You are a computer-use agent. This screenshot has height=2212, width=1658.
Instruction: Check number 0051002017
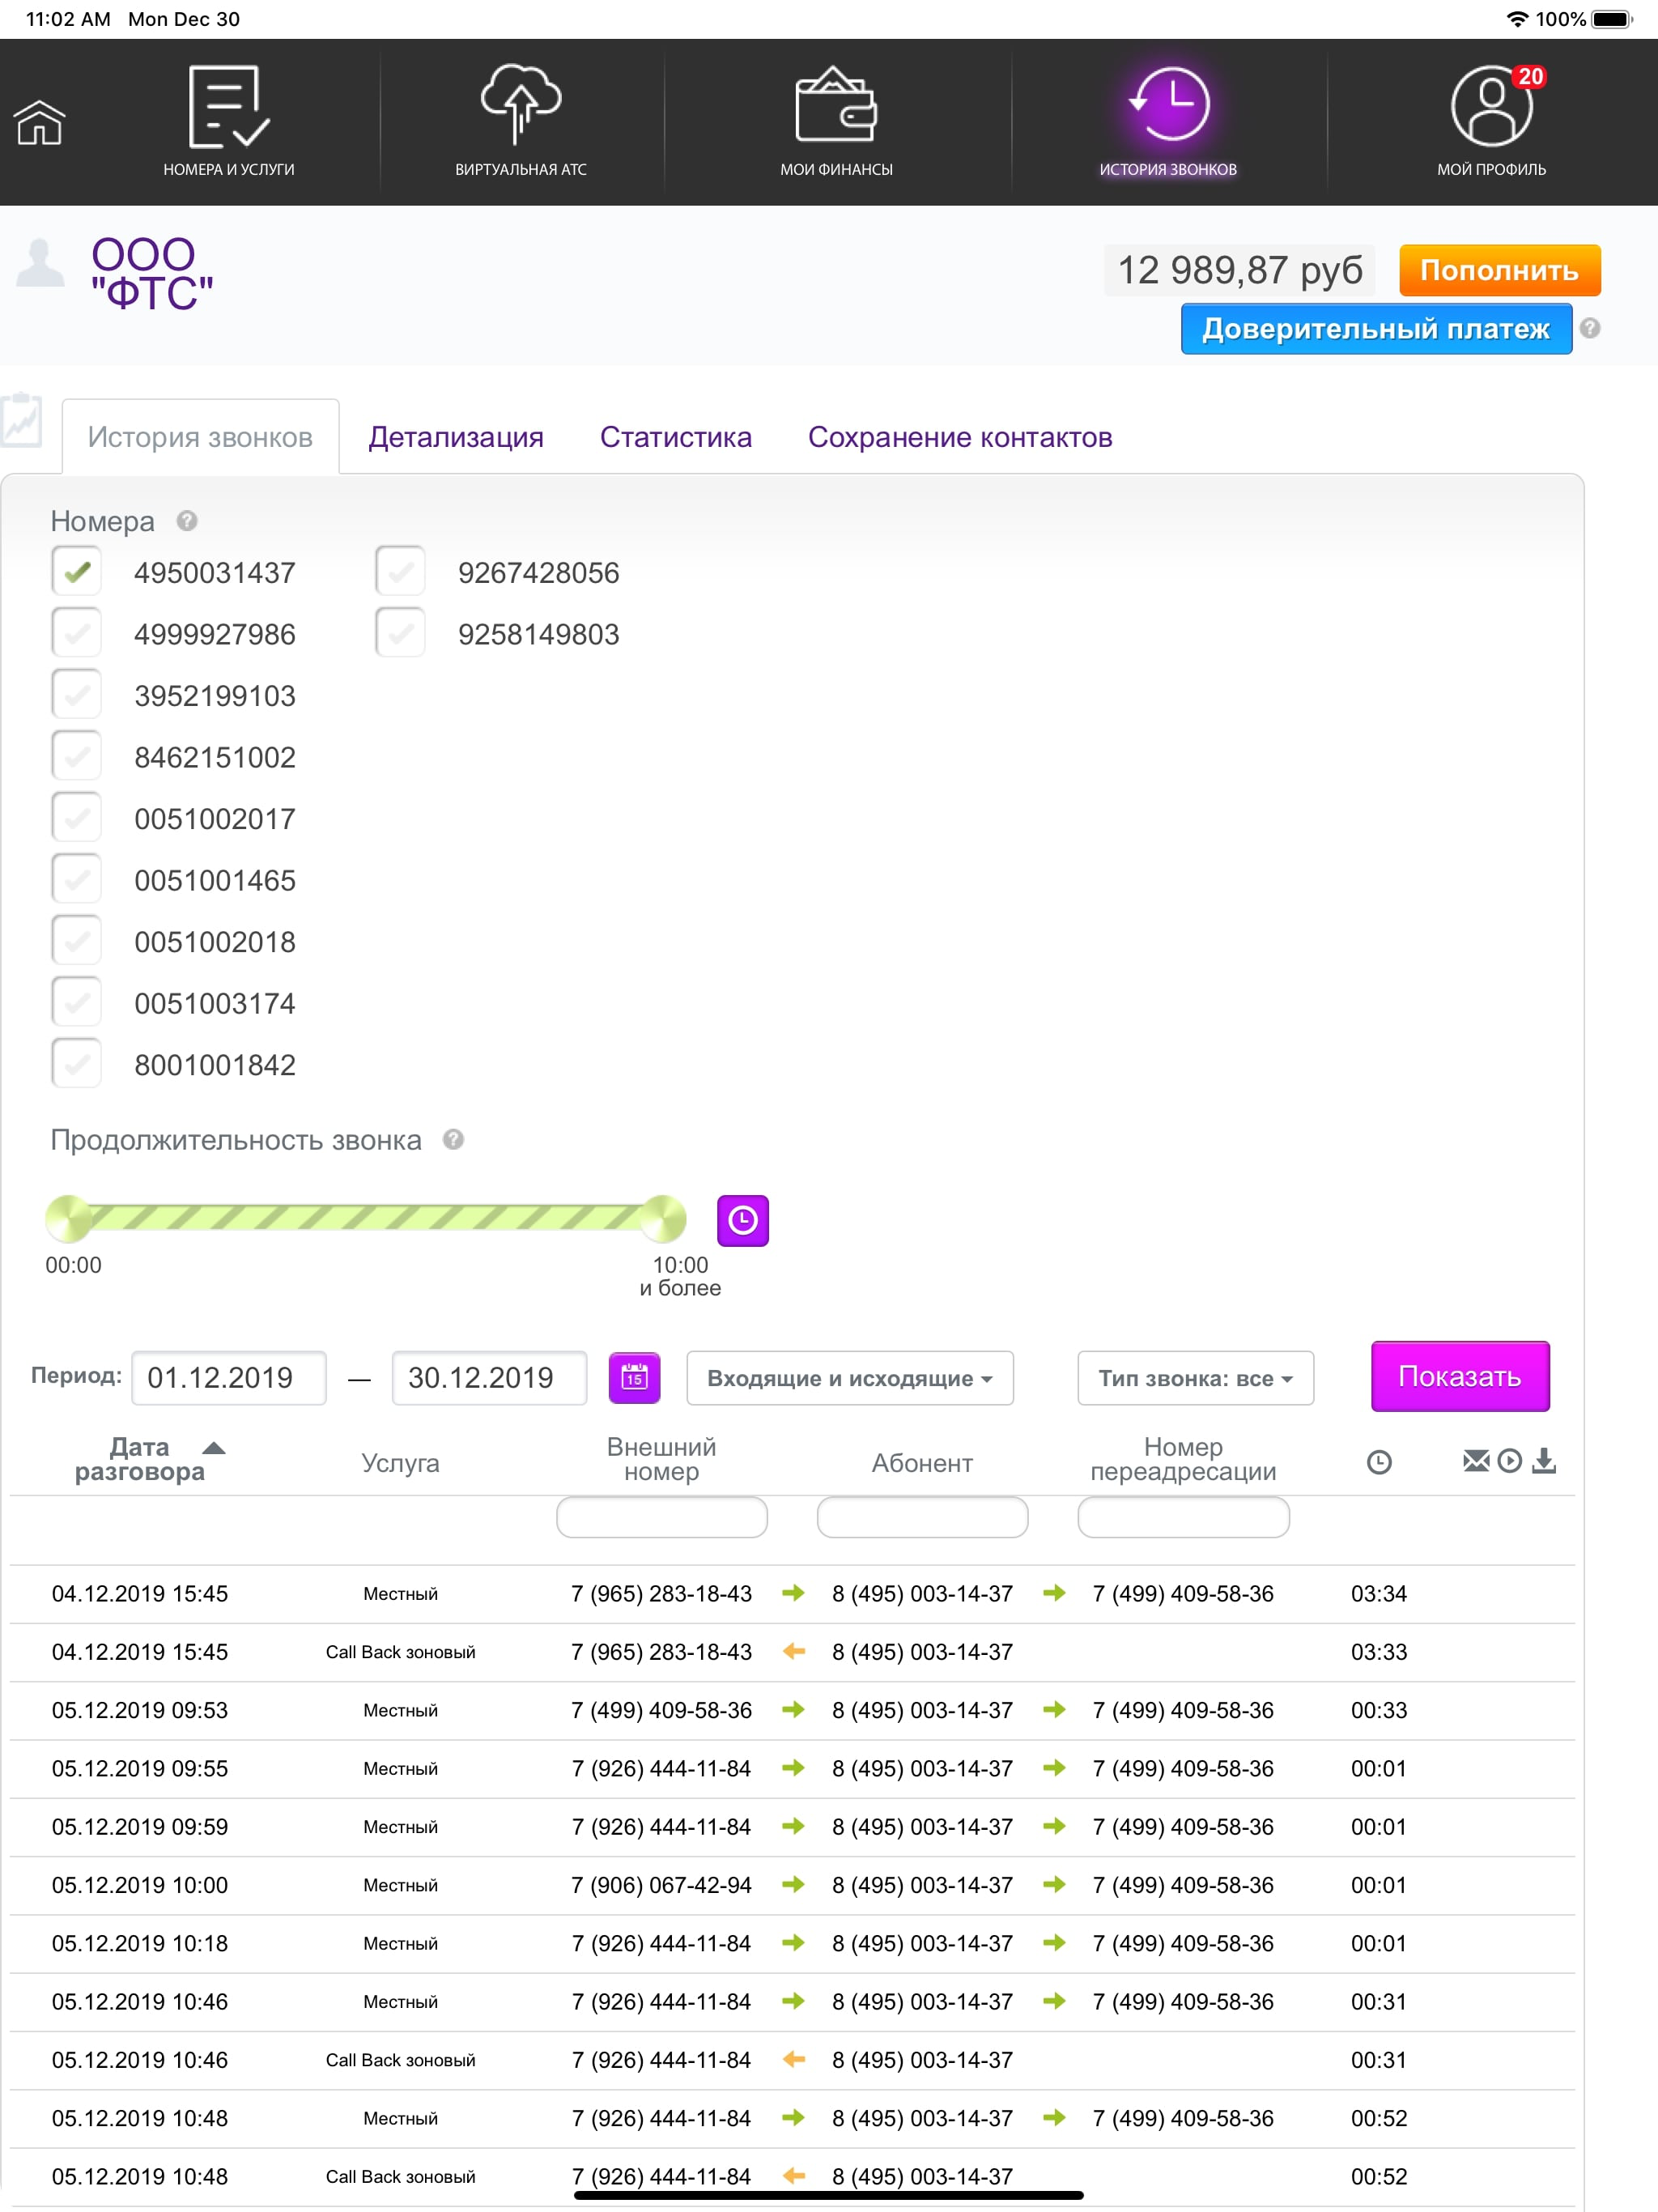coord(76,817)
